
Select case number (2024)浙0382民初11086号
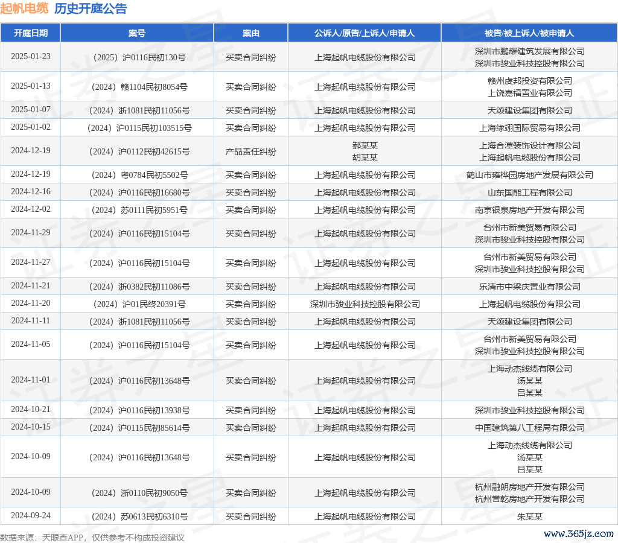[x=139, y=287]
